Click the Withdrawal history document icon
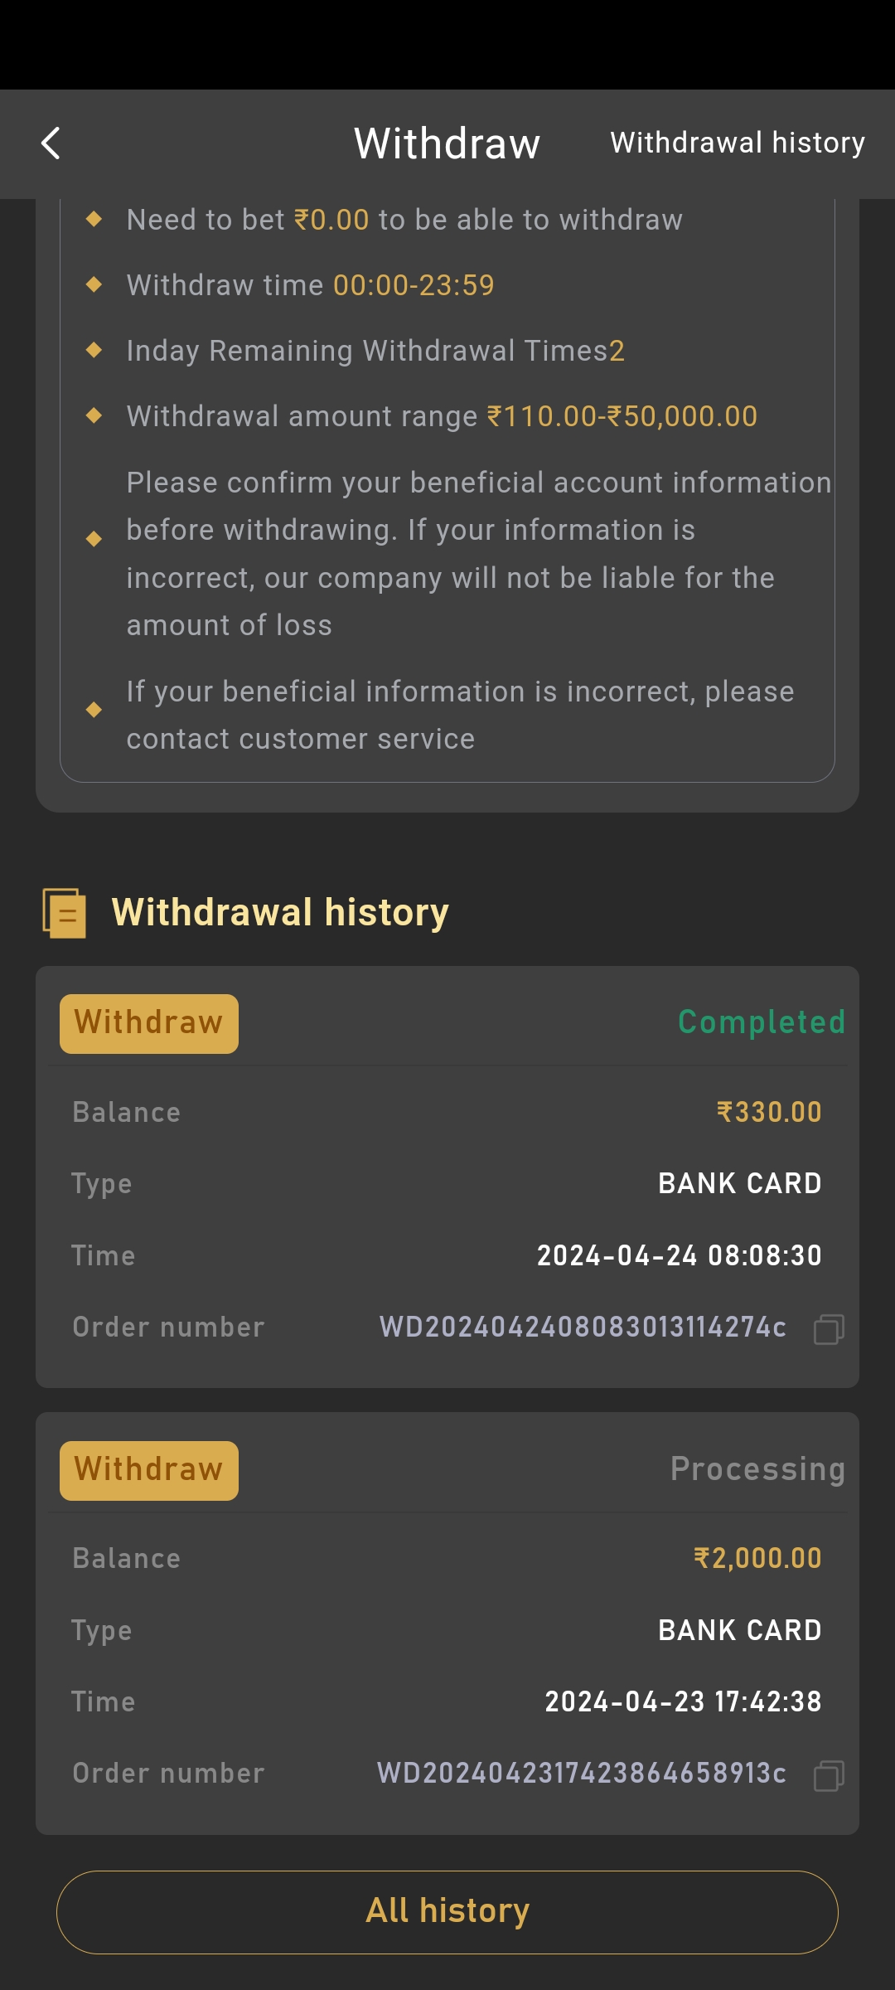This screenshot has height=1990, width=895. (65, 913)
